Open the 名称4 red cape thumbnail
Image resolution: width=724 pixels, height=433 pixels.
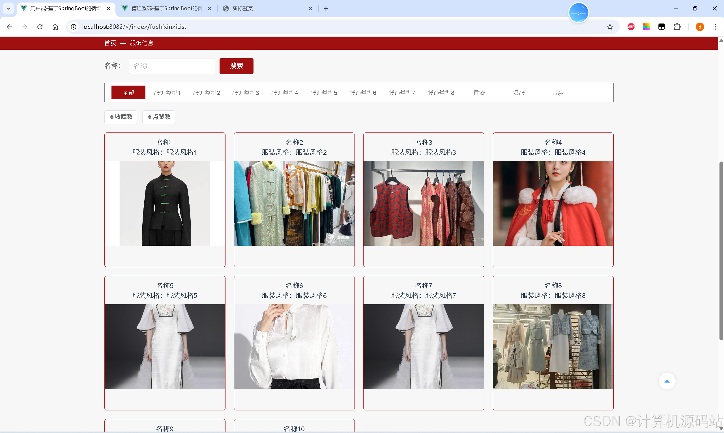coord(553,203)
